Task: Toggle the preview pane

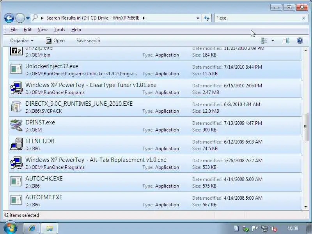Action: click(286, 41)
